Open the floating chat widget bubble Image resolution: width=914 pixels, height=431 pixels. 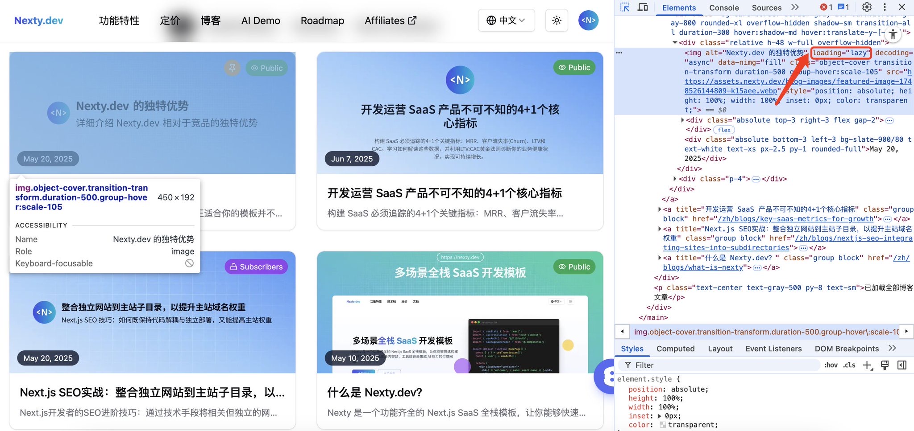coord(605,377)
